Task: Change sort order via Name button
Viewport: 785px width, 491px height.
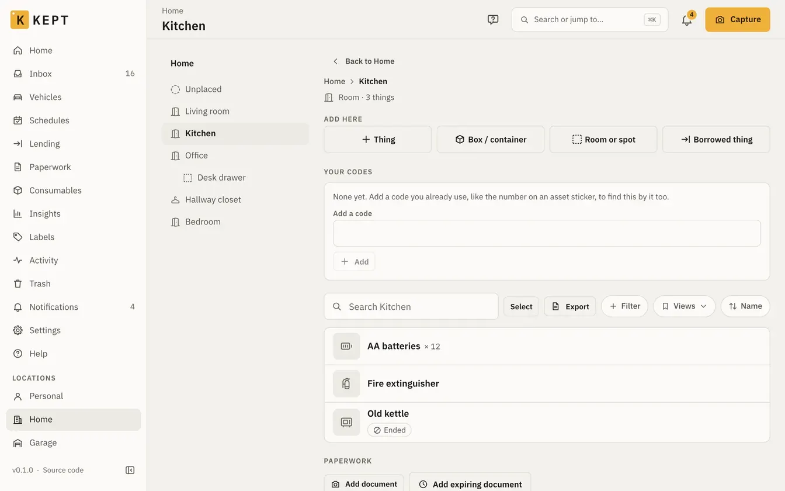Action: [x=745, y=306]
